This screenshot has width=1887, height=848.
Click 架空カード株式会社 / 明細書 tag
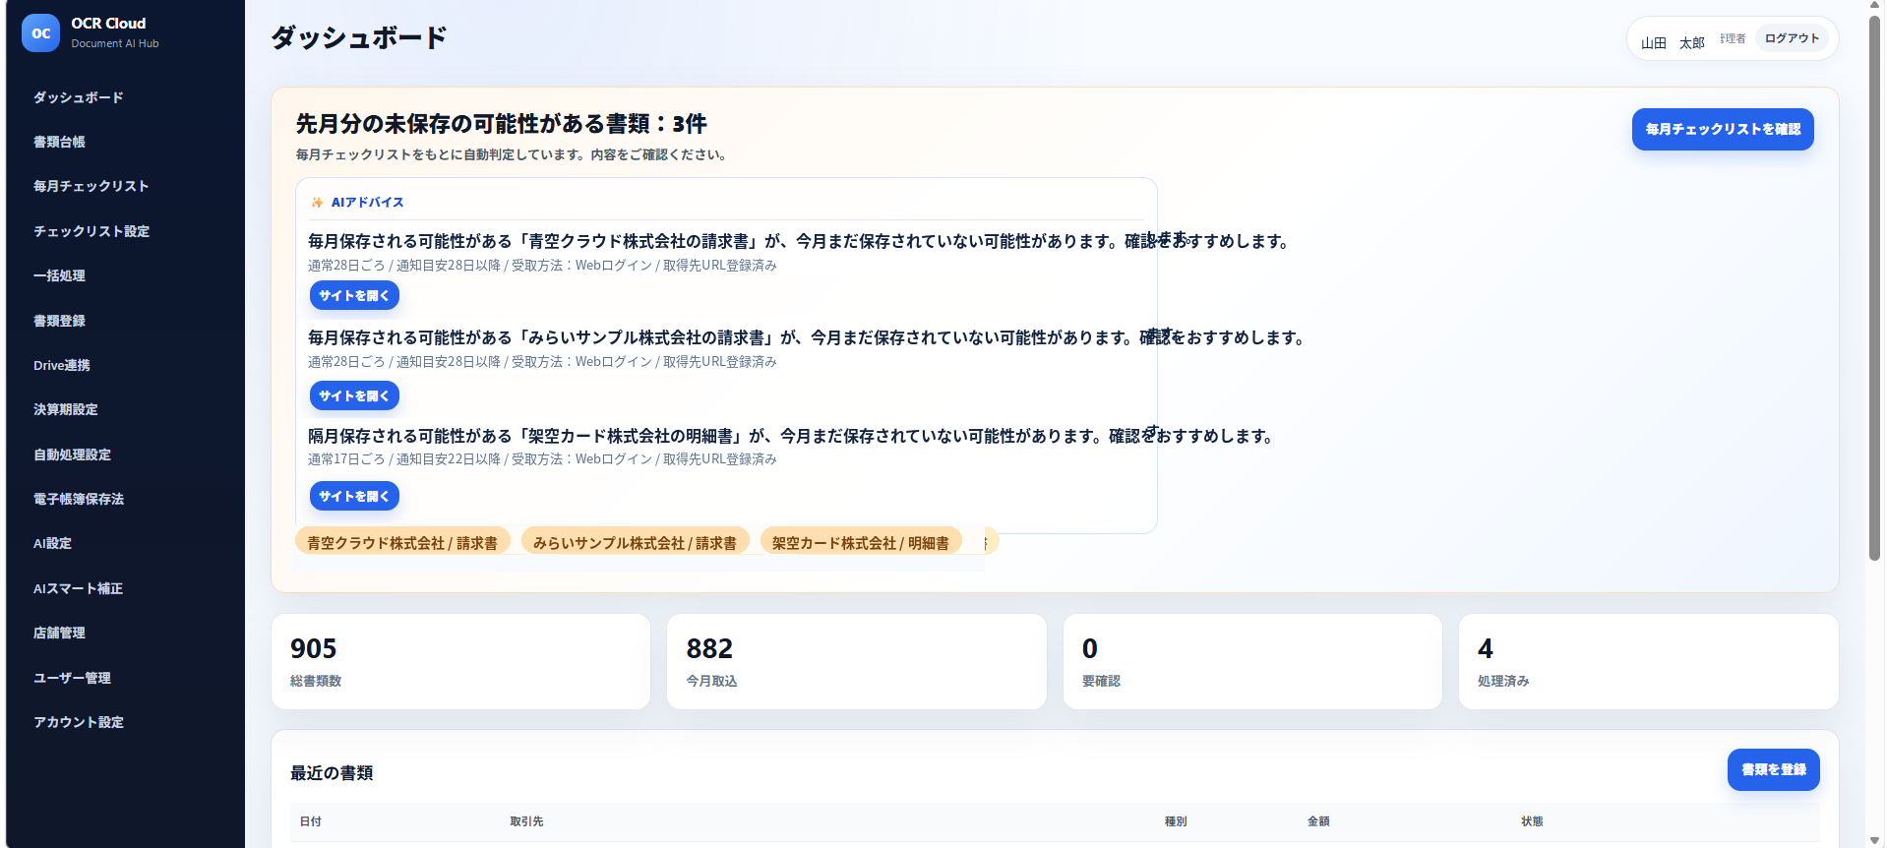pyautogui.click(x=861, y=543)
